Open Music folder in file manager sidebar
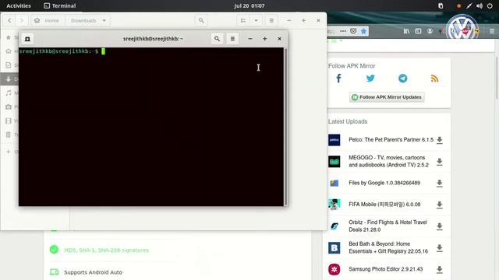This screenshot has height=280, width=499. 9,93
